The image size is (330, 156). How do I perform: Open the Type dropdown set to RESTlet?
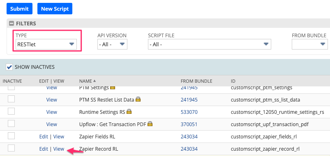46,44
